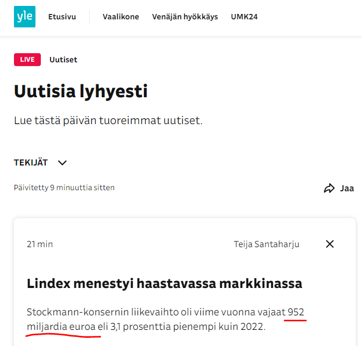361x346 pixels.
Task: Click author name Teija Santaharju
Action: [x=266, y=244]
